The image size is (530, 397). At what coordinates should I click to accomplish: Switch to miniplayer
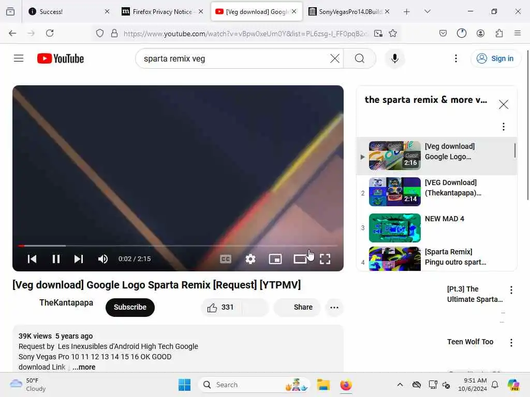pos(275,259)
